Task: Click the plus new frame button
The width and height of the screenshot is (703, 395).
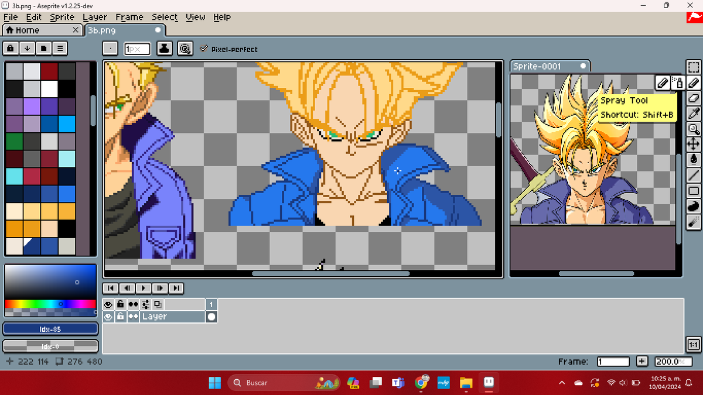Action: point(642,362)
